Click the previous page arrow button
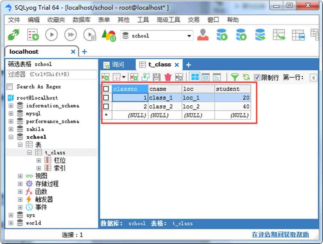The height and width of the screenshot is (244, 323). 313,78
